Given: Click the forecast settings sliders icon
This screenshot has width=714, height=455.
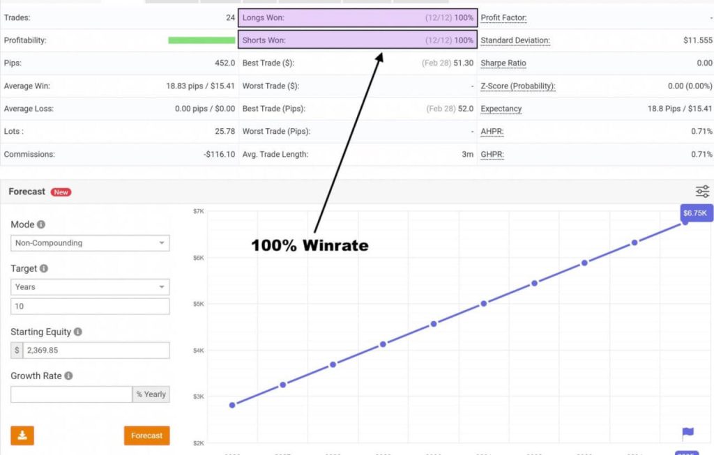Looking at the screenshot, I should 702,192.
